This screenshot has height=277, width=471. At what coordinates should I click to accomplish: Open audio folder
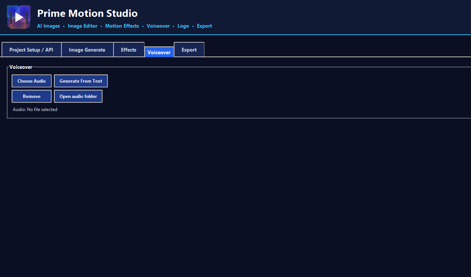pyautogui.click(x=78, y=96)
